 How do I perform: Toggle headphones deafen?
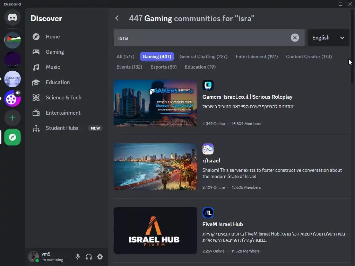89,257
